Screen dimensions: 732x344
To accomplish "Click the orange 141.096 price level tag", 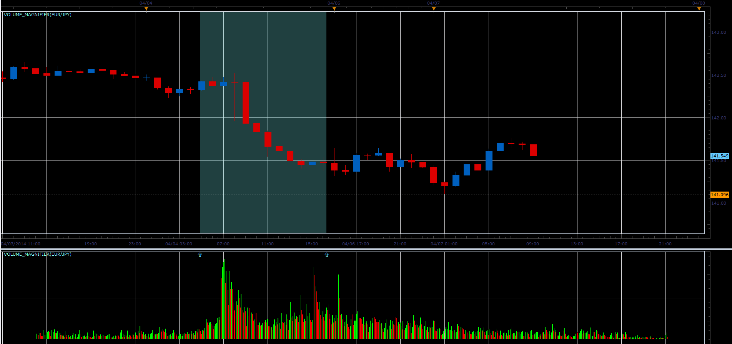I will click(x=719, y=195).
